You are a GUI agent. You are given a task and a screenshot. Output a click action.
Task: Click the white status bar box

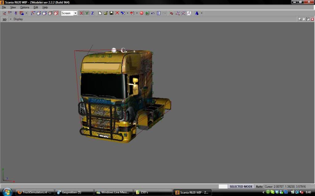tap(223, 187)
